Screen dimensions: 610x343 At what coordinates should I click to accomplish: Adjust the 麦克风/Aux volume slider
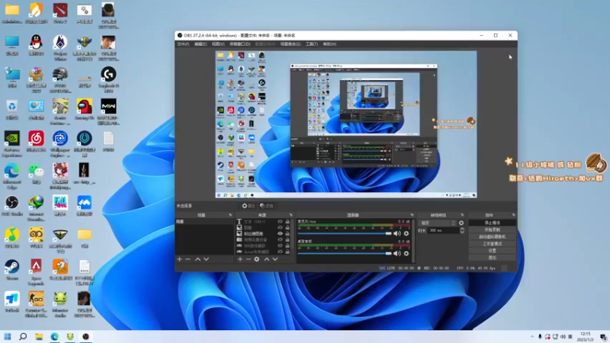point(345,233)
